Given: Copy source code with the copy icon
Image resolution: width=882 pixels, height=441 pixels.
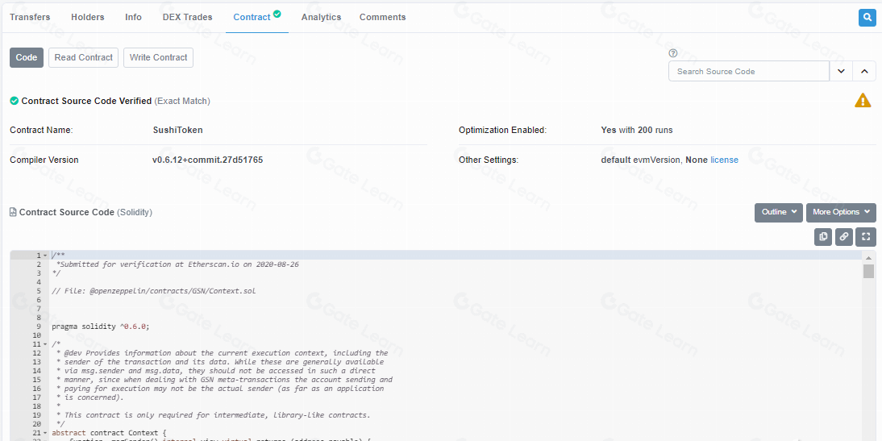Looking at the screenshot, I should (x=823, y=236).
